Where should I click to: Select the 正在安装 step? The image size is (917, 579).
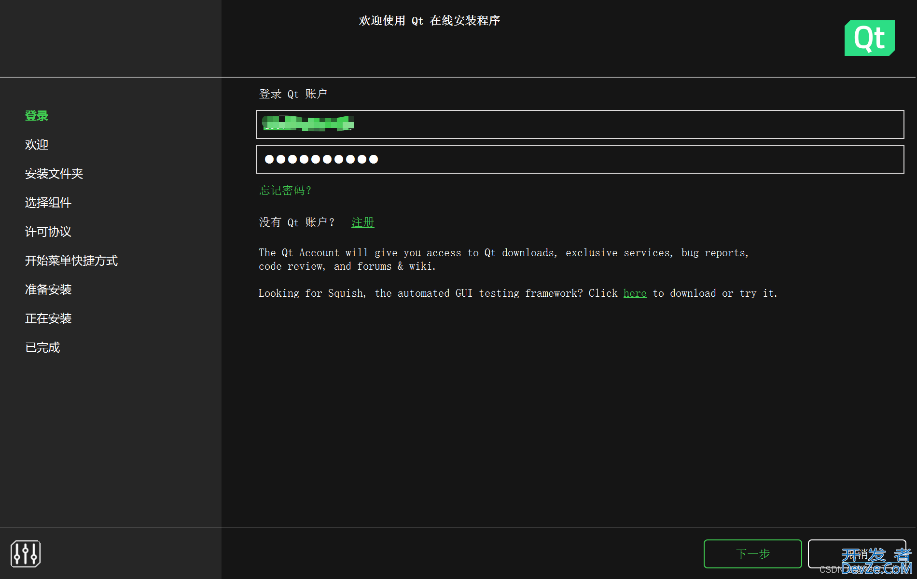[x=48, y=318]
